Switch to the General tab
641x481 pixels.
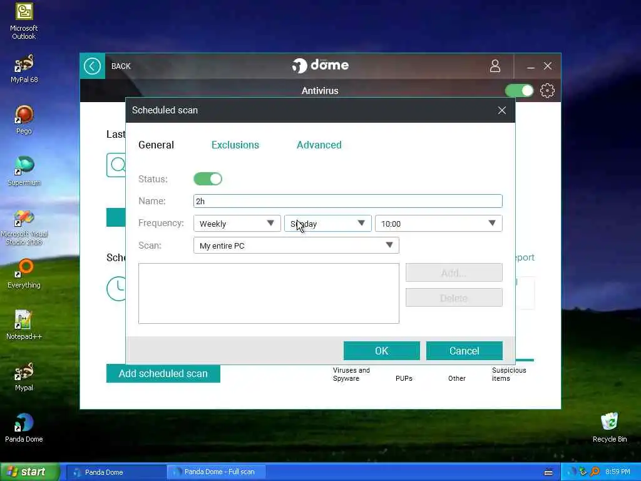pyautogui.click(x=156, y=145)
